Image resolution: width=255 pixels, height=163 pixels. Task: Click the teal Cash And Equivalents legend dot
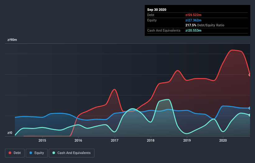click(x=54, y=153)
